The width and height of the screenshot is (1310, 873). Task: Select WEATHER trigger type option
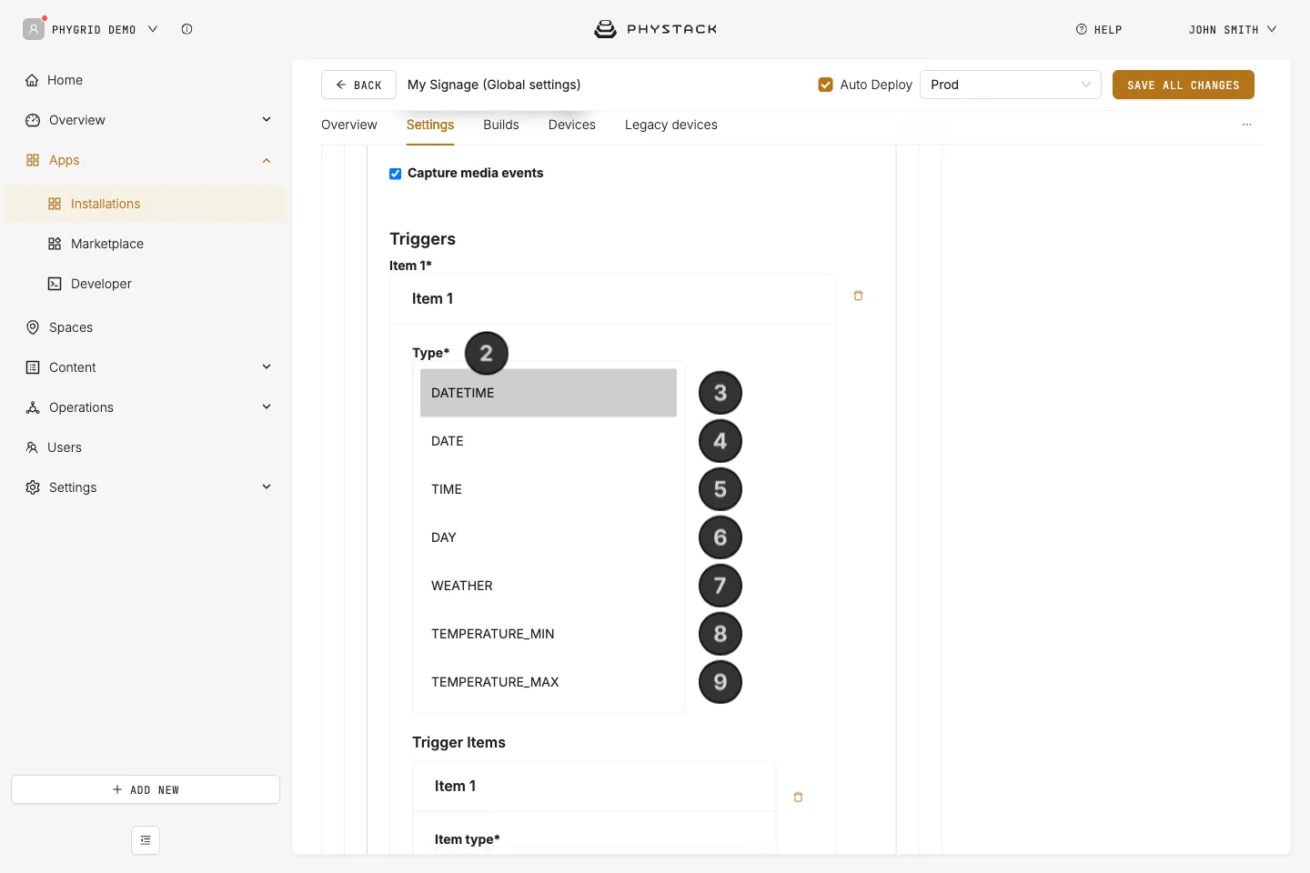549,586
